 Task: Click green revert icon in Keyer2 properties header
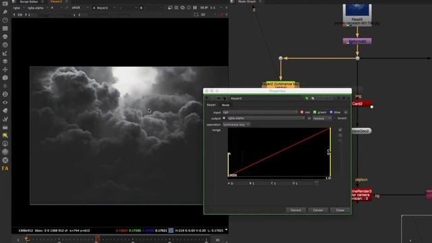tap(306, 99)
